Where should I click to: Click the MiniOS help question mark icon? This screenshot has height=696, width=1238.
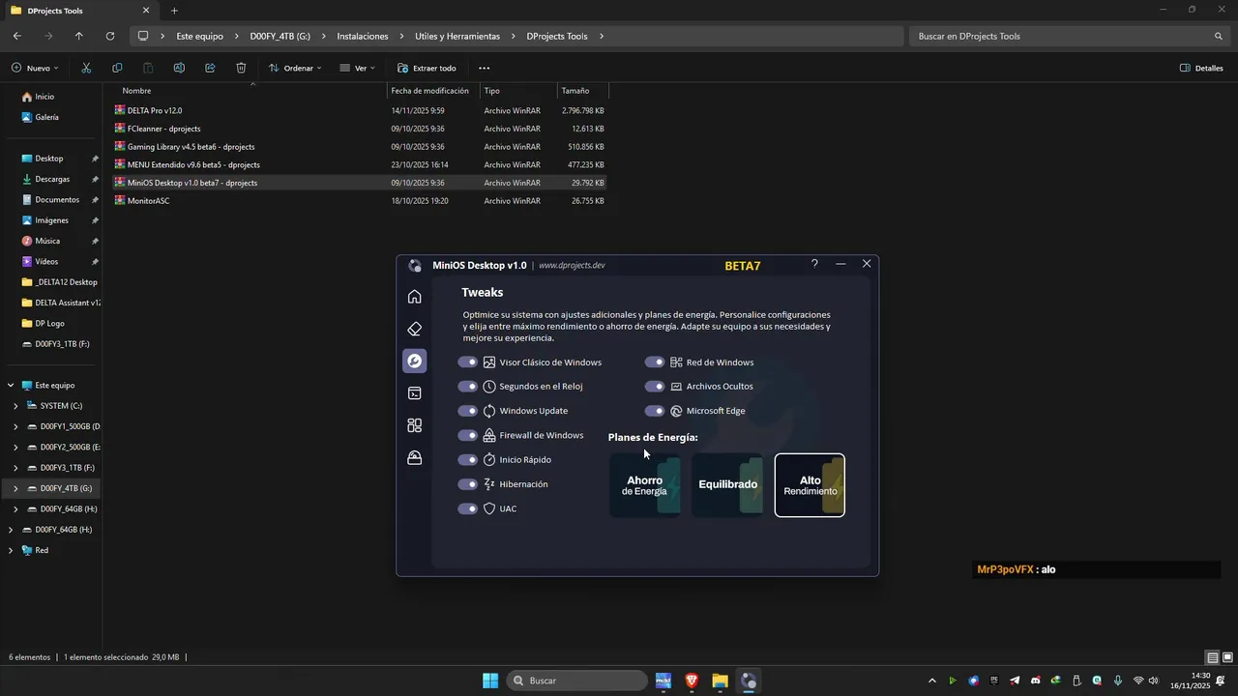tap(814, 264)
